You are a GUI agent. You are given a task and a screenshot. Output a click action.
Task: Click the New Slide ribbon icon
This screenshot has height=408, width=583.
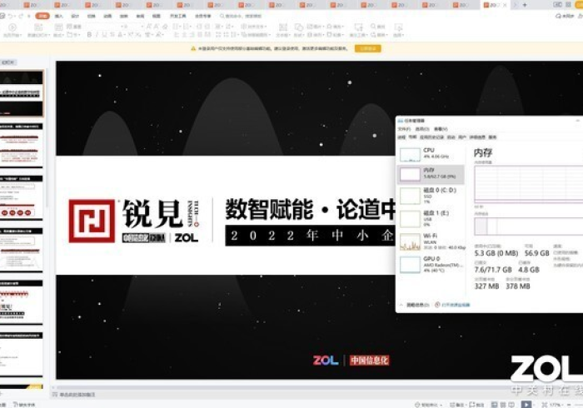pyautogui.click(x=38, y=27)
